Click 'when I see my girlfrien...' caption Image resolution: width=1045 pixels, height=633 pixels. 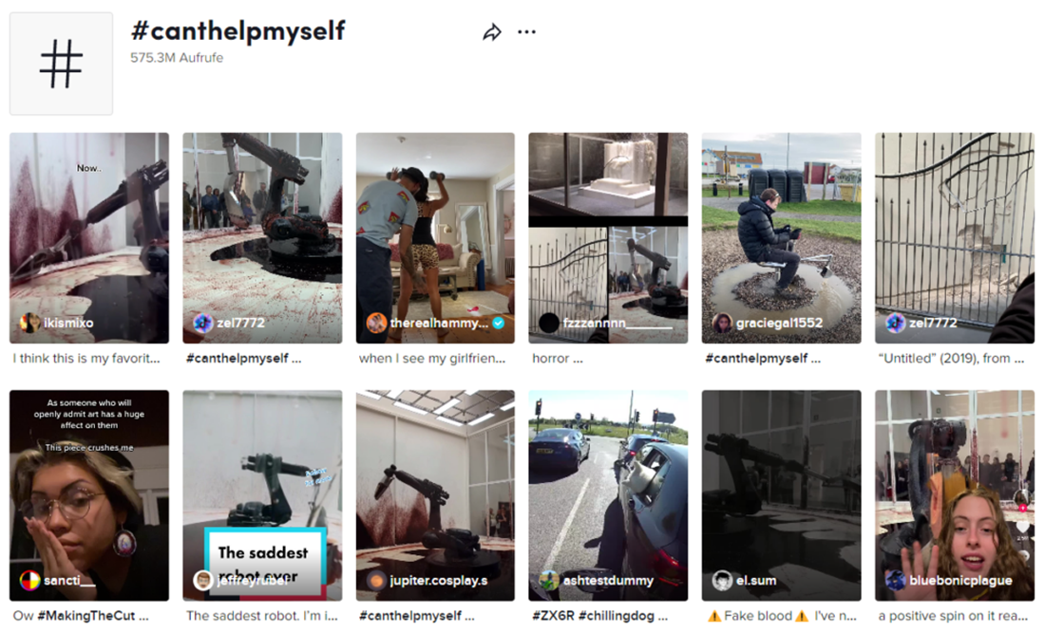pyautogui.click(x=432, y=358)
